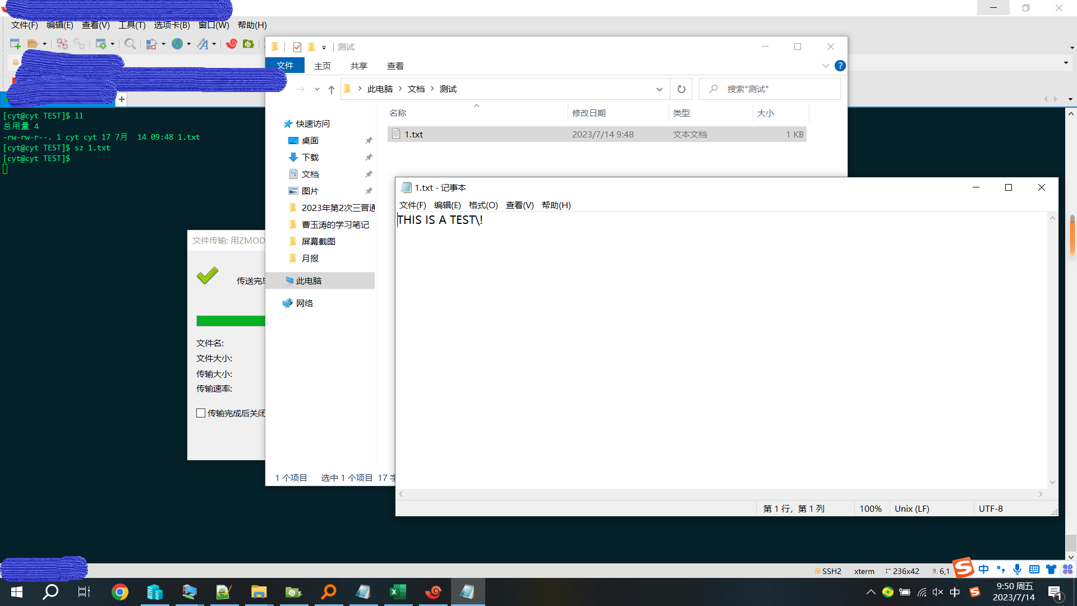Click the Sogou microphone voice input icon
1077x606 pixels.
pos(1017,569)
